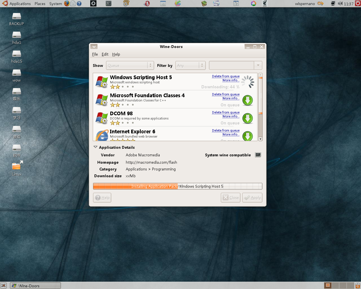The height and width of the screenshot is (289, 361).
Task: Click the Internet Explorer 6 logo icon
Action: (x=102, y=135)
